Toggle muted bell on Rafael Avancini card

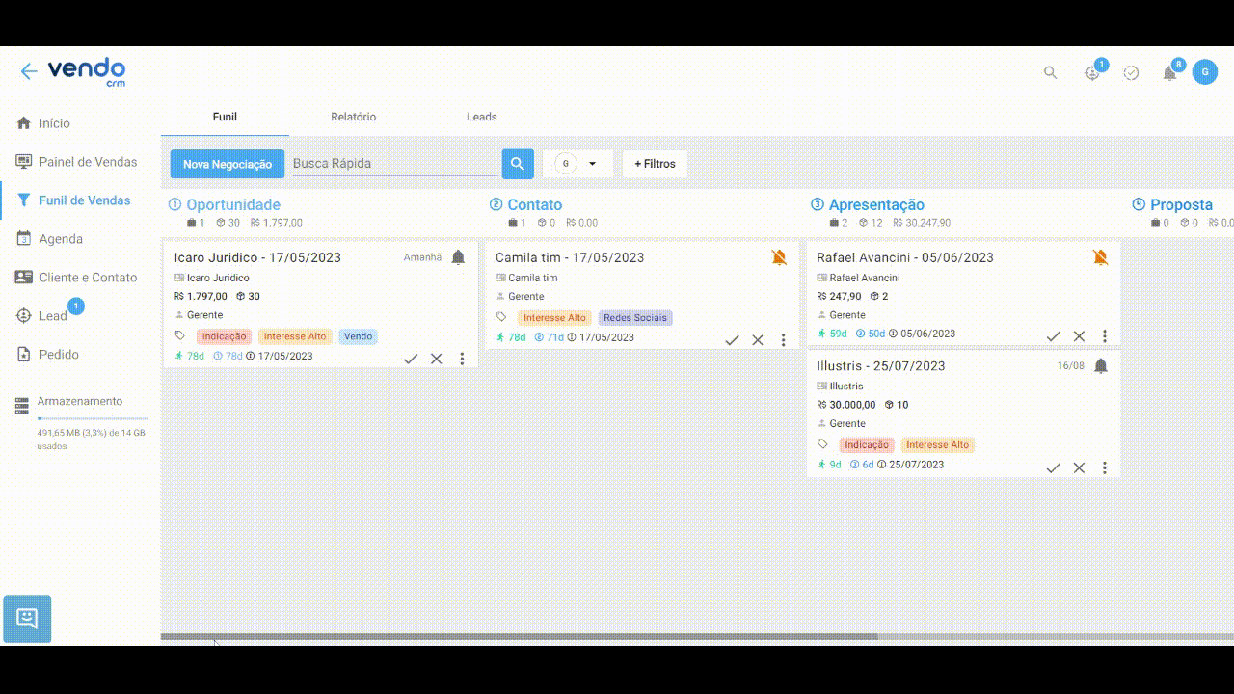(1100, 257)
